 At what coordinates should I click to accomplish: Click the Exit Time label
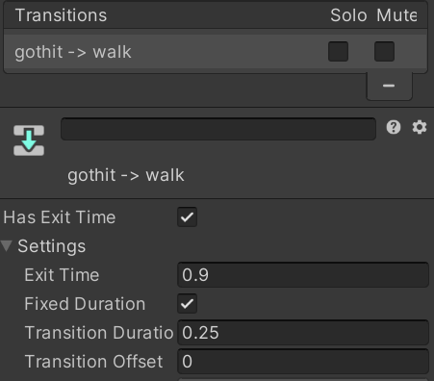point(62,275)
